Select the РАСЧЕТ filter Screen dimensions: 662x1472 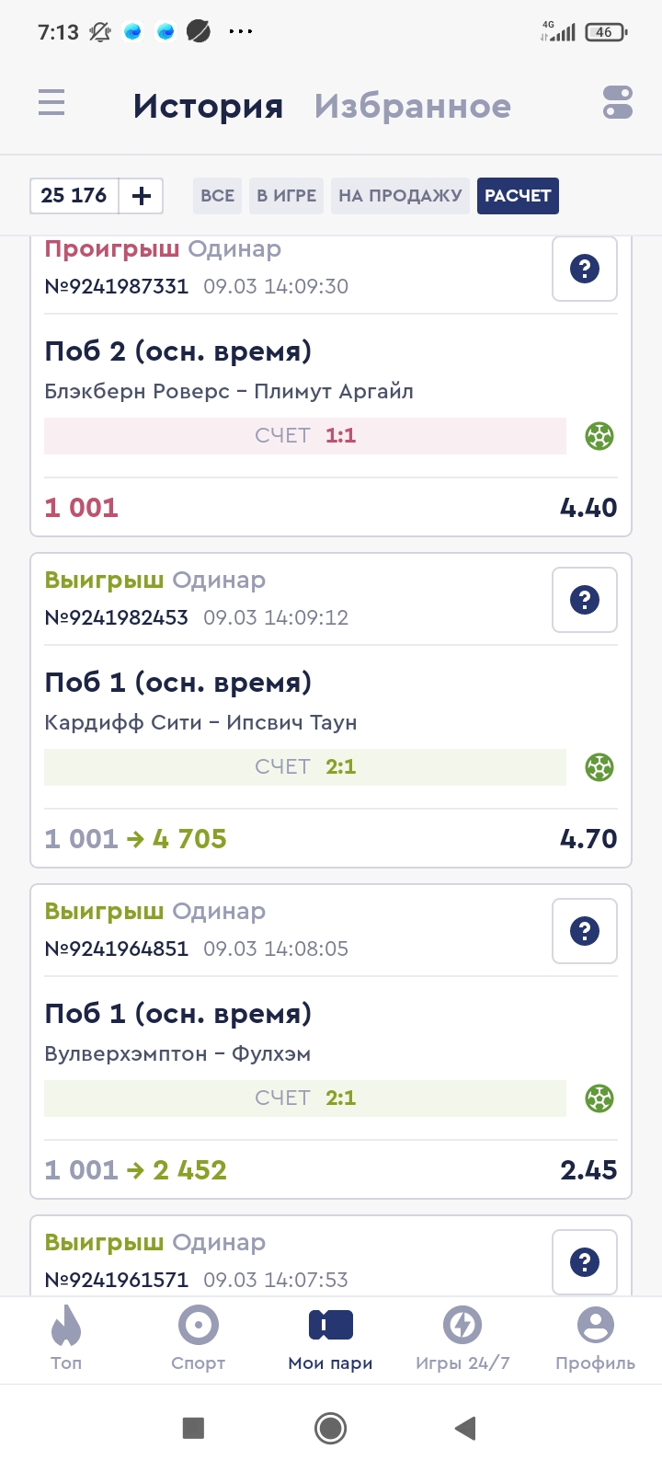pos(518,196)
